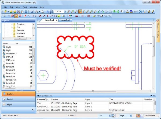Click the multicolor line color swatch
161x119 pixels.
click(x=71, y=16)
